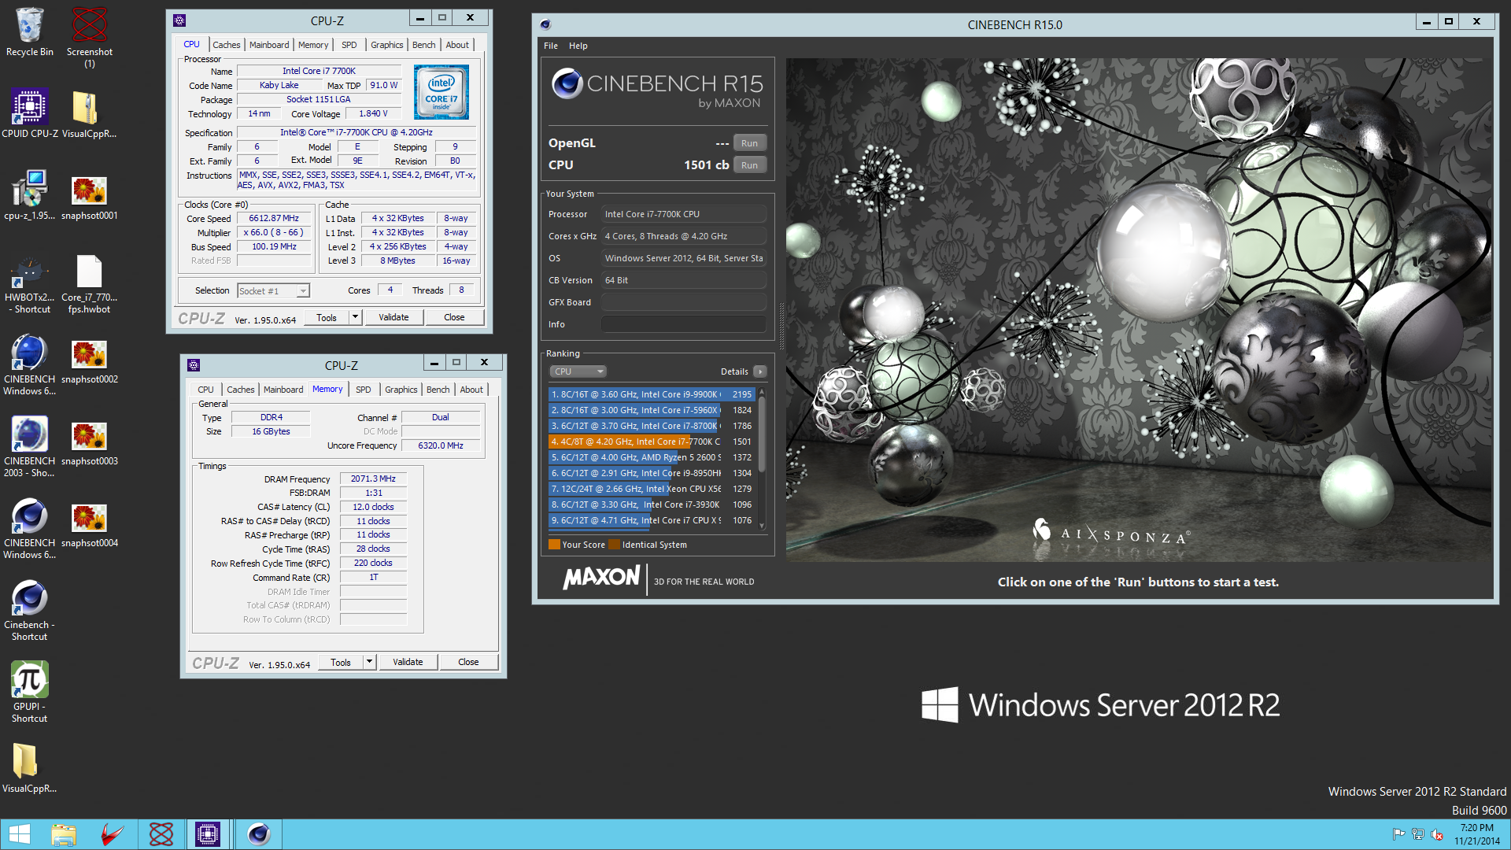Click the red atom taskbar icon
This screenshot has height=850, width=1511.
click(161, 834)
